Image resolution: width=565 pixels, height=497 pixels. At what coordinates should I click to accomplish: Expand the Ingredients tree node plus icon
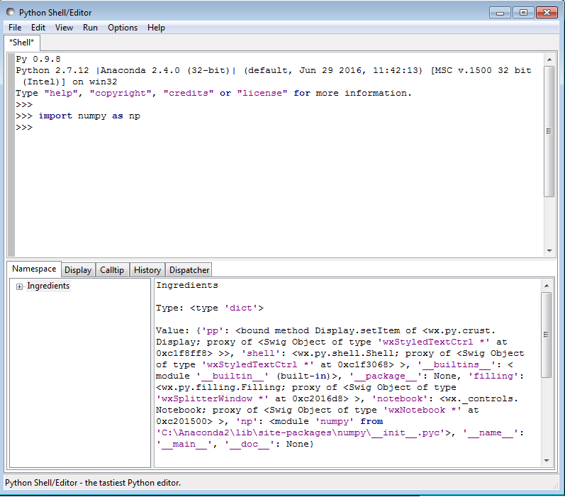click(x=20, y=286)
